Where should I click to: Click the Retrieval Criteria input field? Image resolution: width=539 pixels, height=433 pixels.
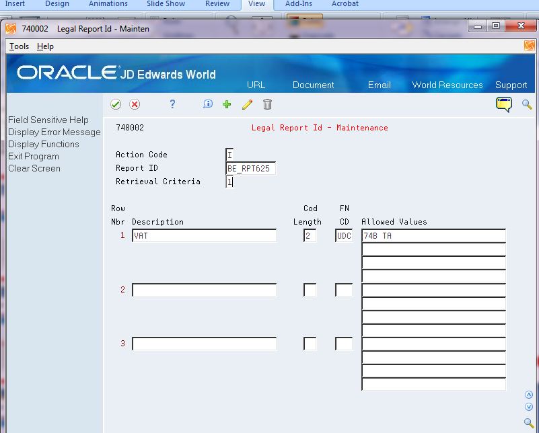coord(229,182)
